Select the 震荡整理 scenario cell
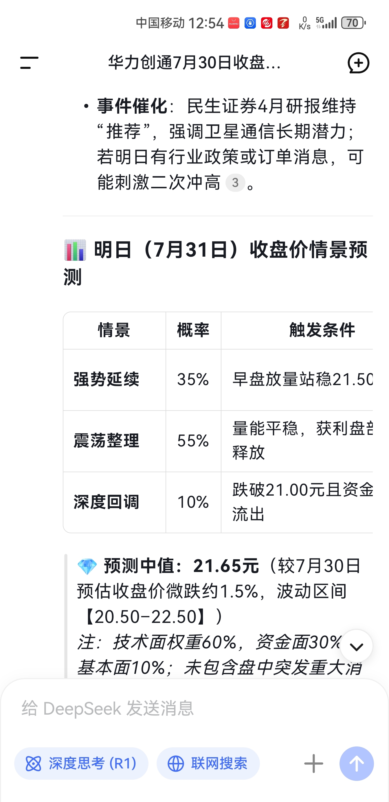The image size is (389, 802). (x=114, y=441)
